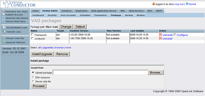Click red X Uninstall icon for conductor
205x96 pixels.
(160, 38)
